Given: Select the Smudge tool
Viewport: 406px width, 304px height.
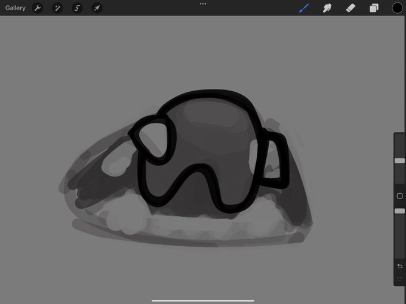Looking at the screenshot, I should pyautogui.click(x=327, y=8).
